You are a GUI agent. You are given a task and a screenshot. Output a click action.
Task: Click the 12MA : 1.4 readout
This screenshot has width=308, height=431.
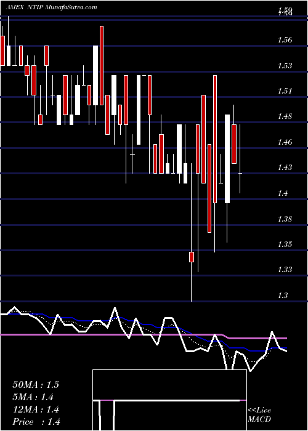point(36,409)
